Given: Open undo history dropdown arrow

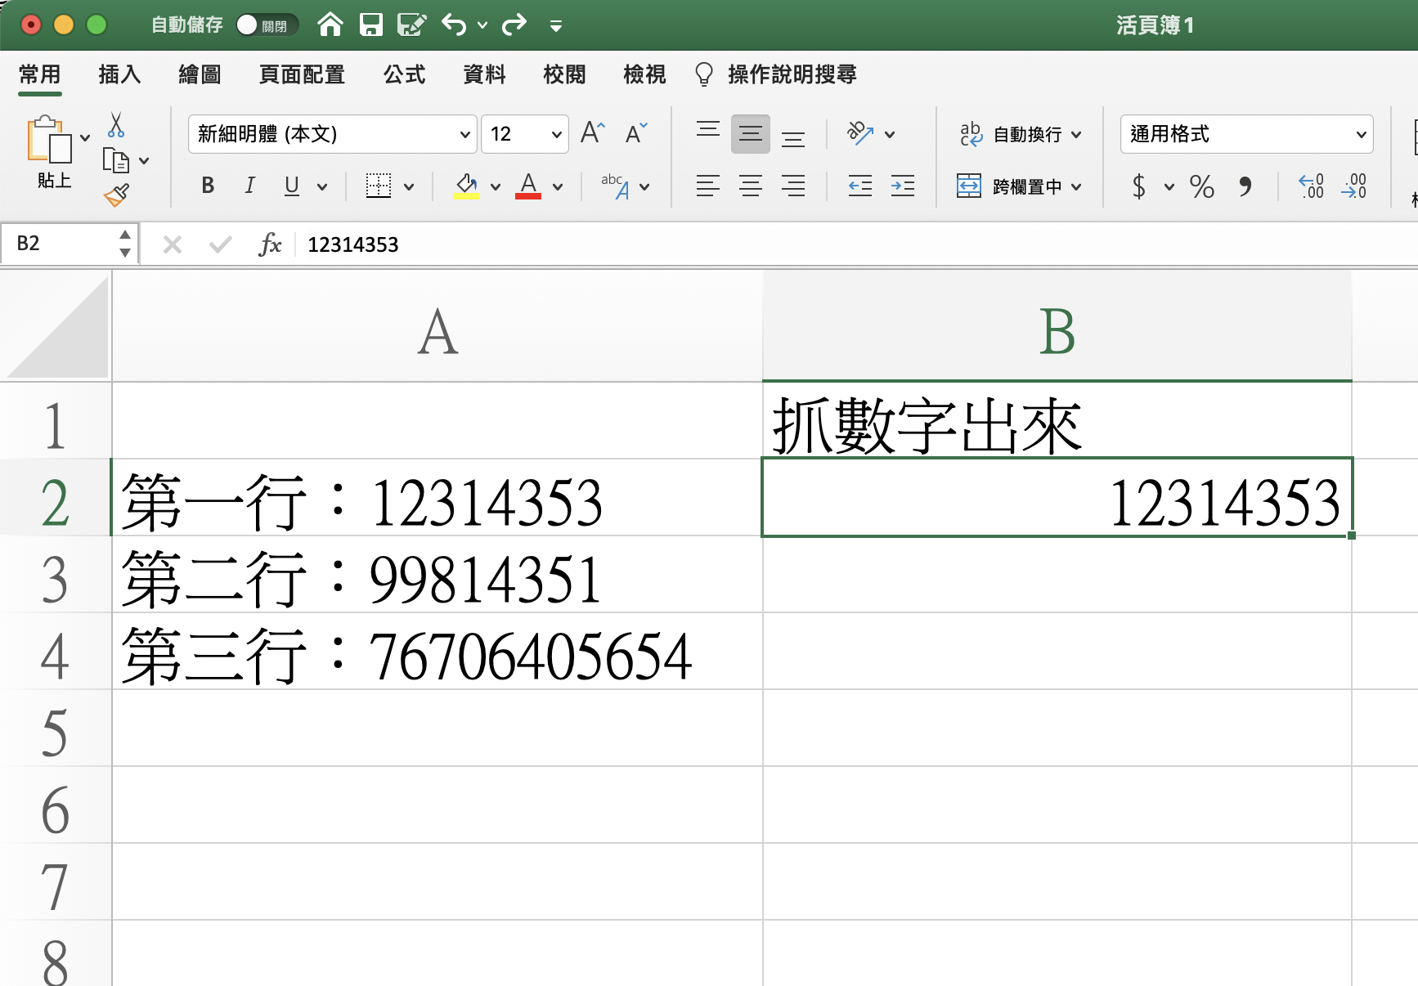Looking at the screenshot, I should (x=482, y=26).
